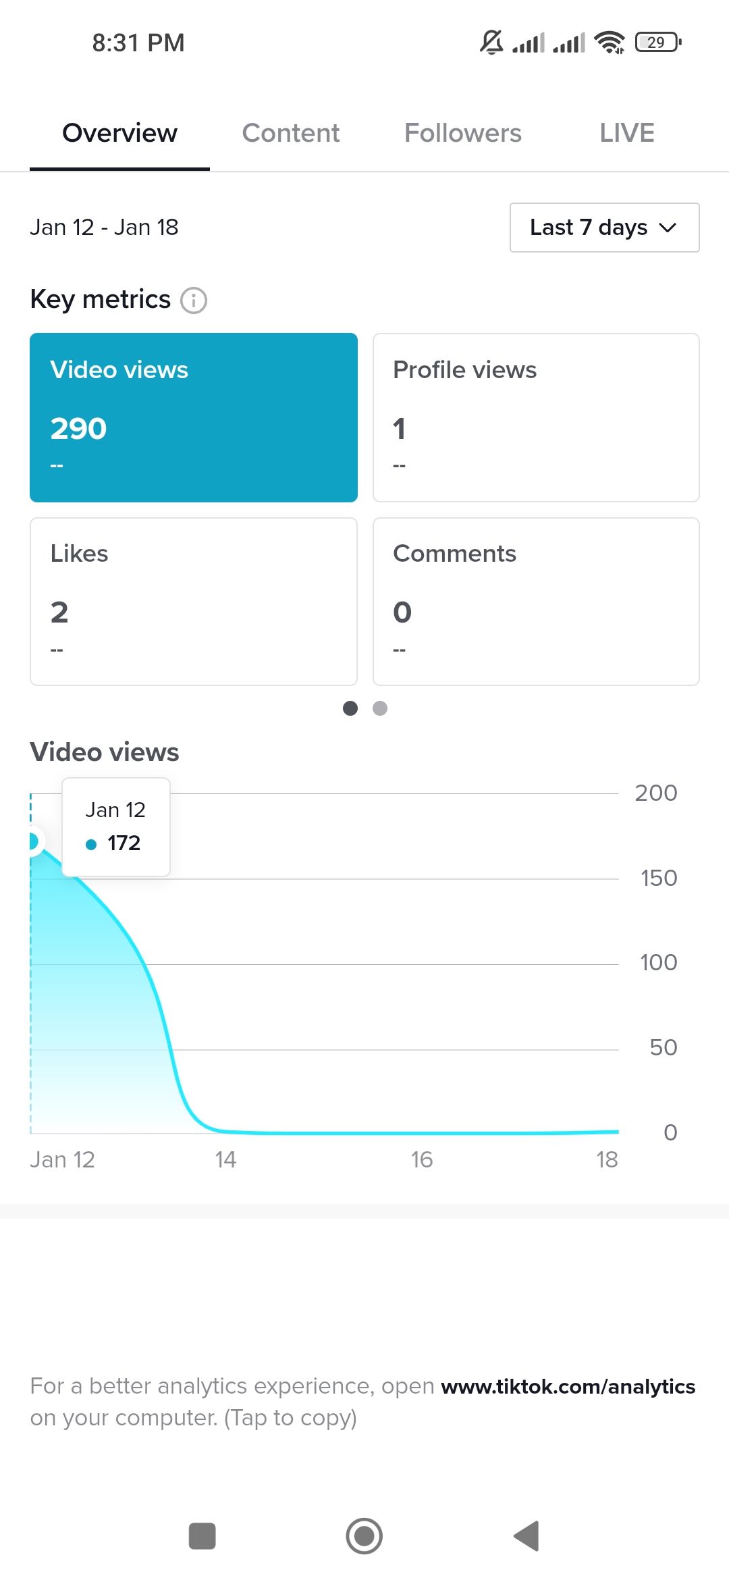The height and width of the screenshot is (1580, 729).
Task: Switch to the Content tab
Action: point(290,133)
